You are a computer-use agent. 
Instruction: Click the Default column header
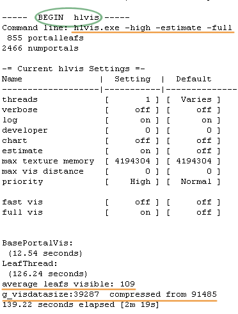tap(194, 79)
